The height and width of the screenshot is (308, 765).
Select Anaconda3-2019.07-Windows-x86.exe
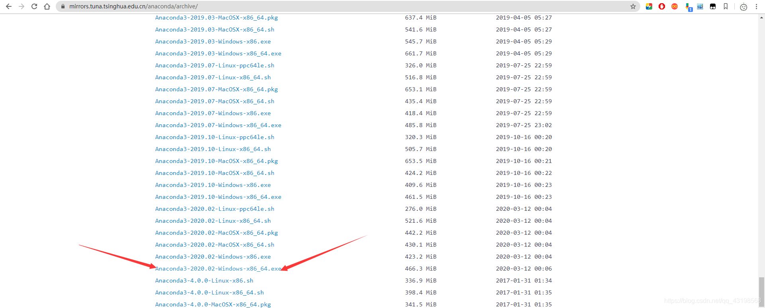[x=213, y=113]
